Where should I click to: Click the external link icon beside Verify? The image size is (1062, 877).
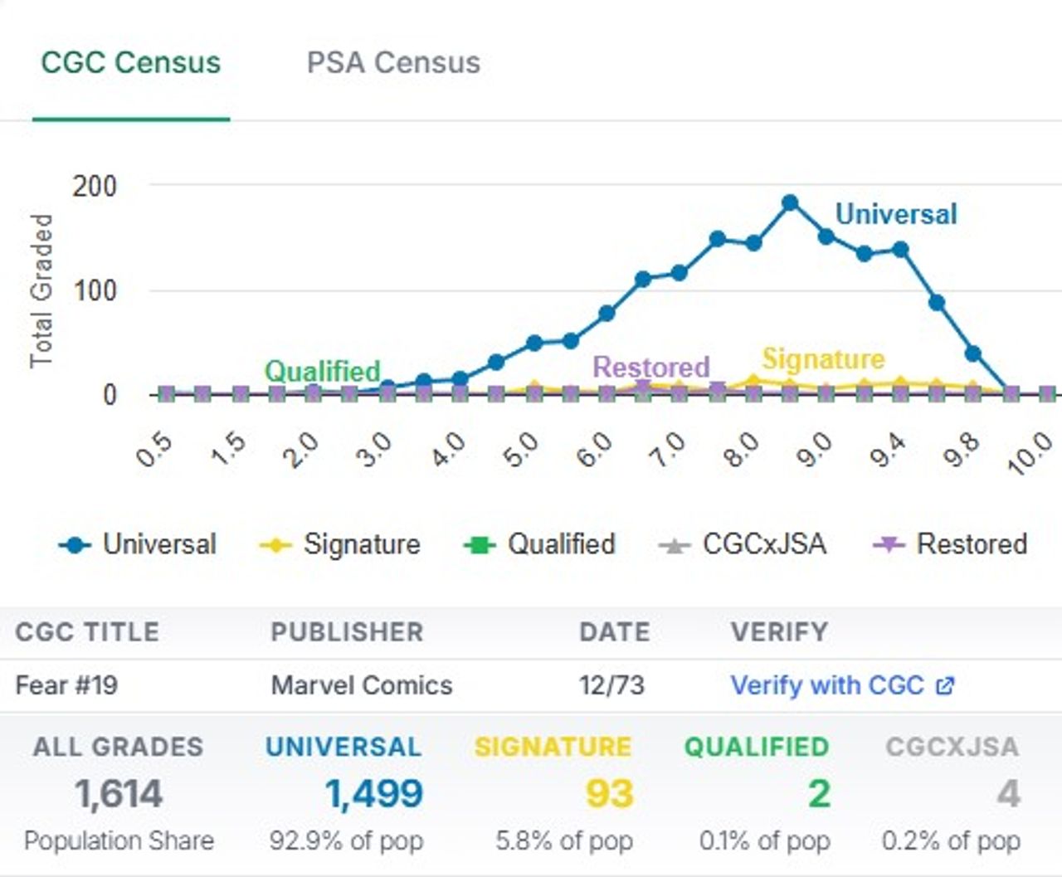point(945,686)
